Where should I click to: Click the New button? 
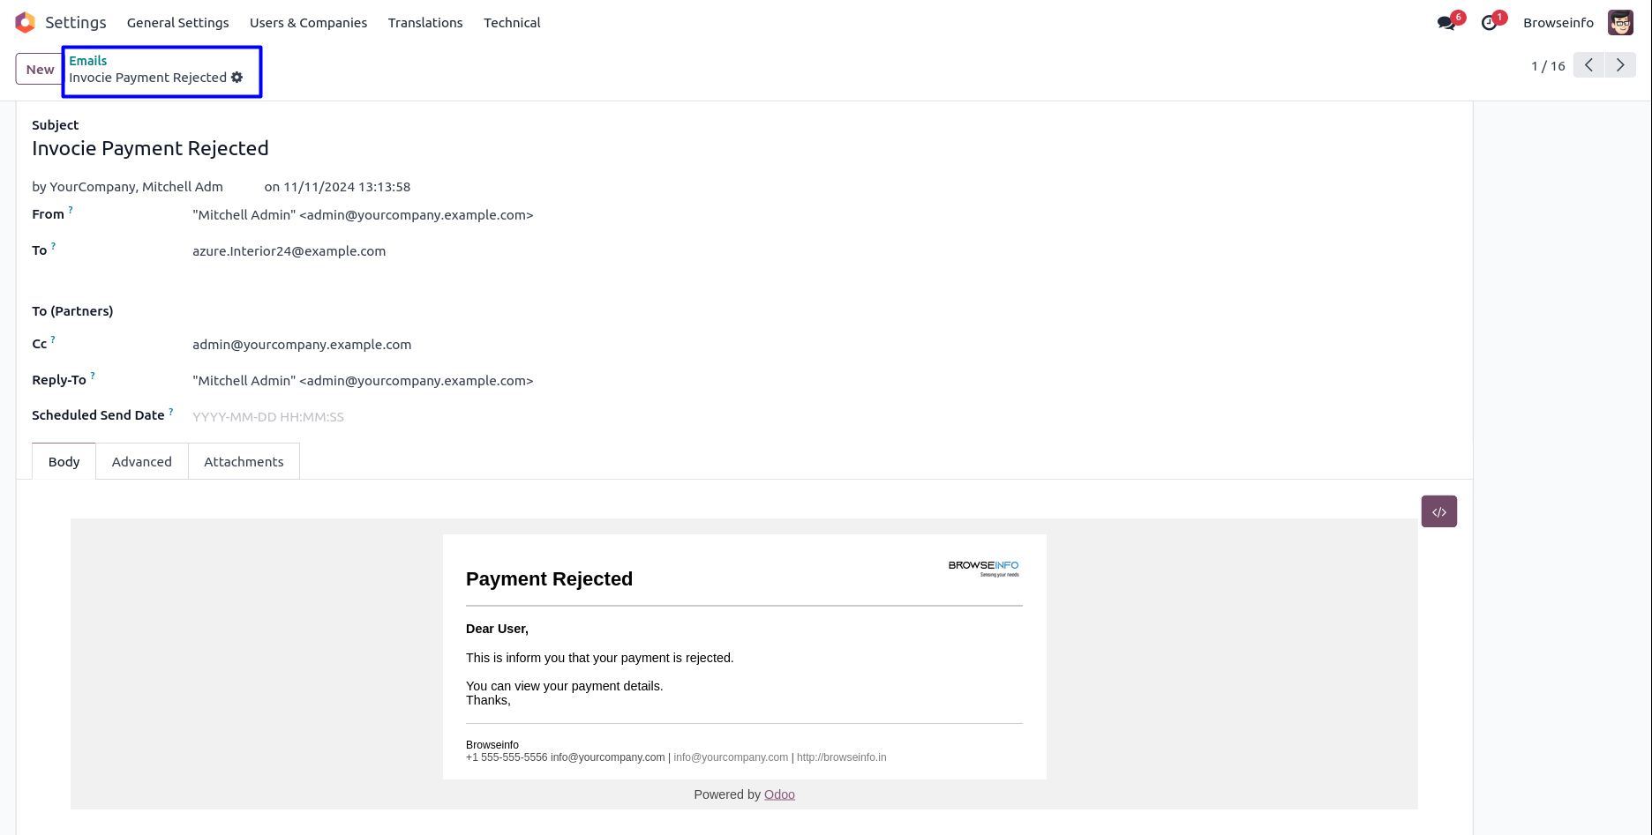click(40, 70)
